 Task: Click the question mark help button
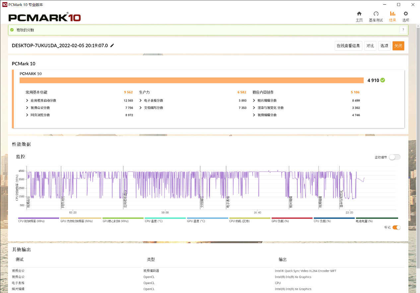(403, 30)
